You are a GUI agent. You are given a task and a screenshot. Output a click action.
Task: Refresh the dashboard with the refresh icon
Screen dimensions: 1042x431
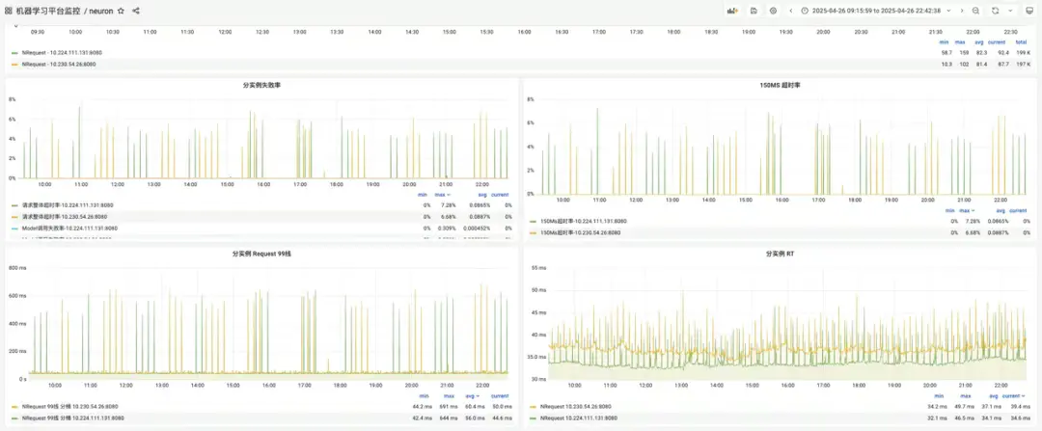click(x=995, y=11)
